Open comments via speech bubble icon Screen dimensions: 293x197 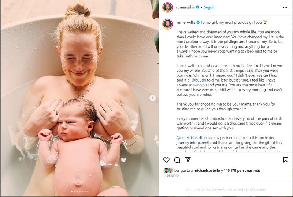[x=177, y=160]
